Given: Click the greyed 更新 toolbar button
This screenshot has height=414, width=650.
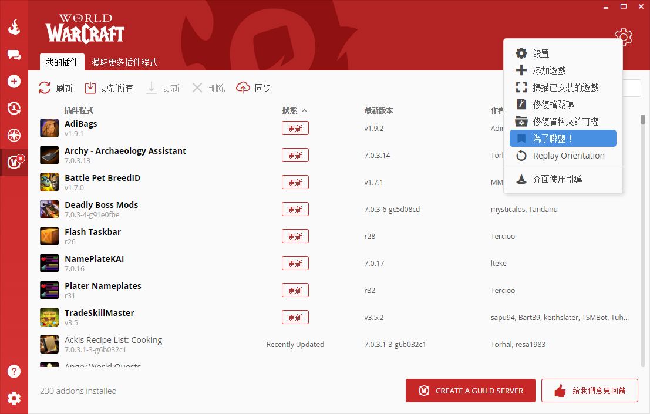Looking at the screenshot, I should 163,88.
